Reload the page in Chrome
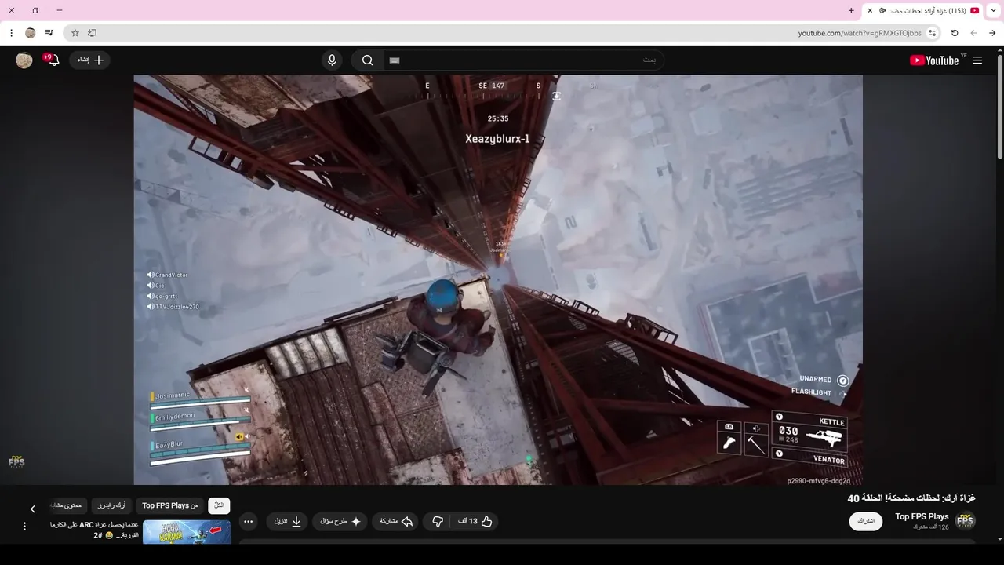Viewport: 1004px width, 565px height. (955, 33)
